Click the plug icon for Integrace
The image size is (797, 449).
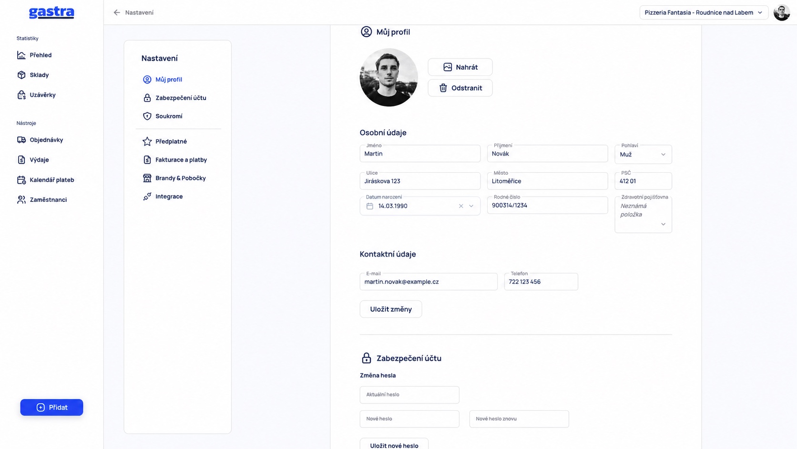(x=147, y=197)
